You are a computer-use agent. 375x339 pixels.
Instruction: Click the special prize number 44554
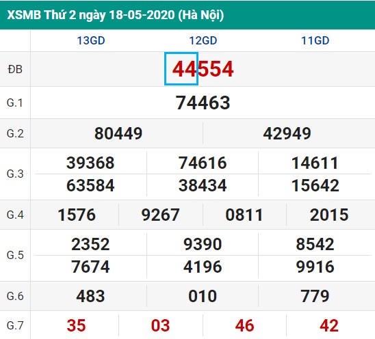(x=203, y=69)
